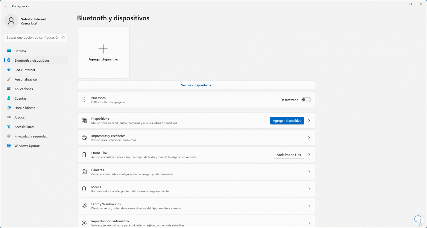Select Red e Internet in sidebar
Screen dimensions: 427x228
coord(25,70)
